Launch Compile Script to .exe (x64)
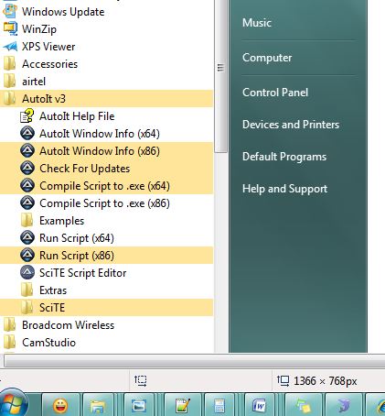 [106, 186]
